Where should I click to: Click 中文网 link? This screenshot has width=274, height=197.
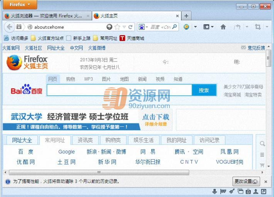76,48
